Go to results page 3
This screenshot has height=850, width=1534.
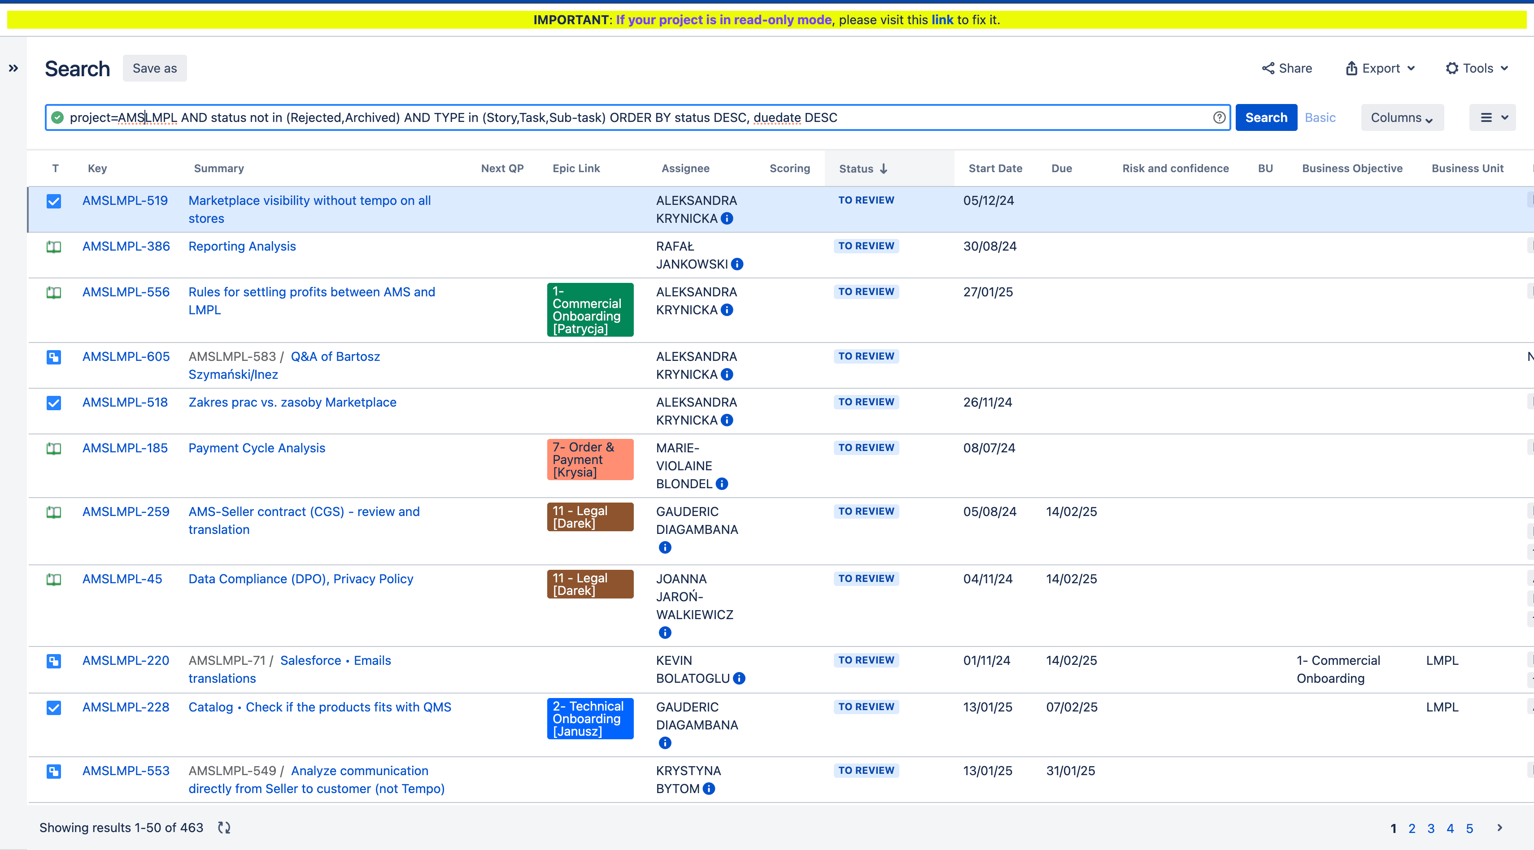[1431, 828]
